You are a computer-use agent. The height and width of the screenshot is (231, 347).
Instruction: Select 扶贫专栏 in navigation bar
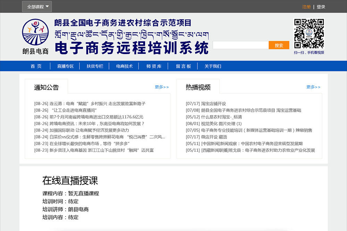click(95, 66)
